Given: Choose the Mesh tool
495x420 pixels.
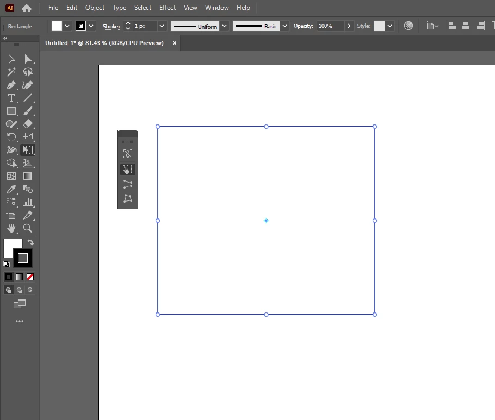Looking at the screenshot, I should pyautogui.click(x=11, y=176).
